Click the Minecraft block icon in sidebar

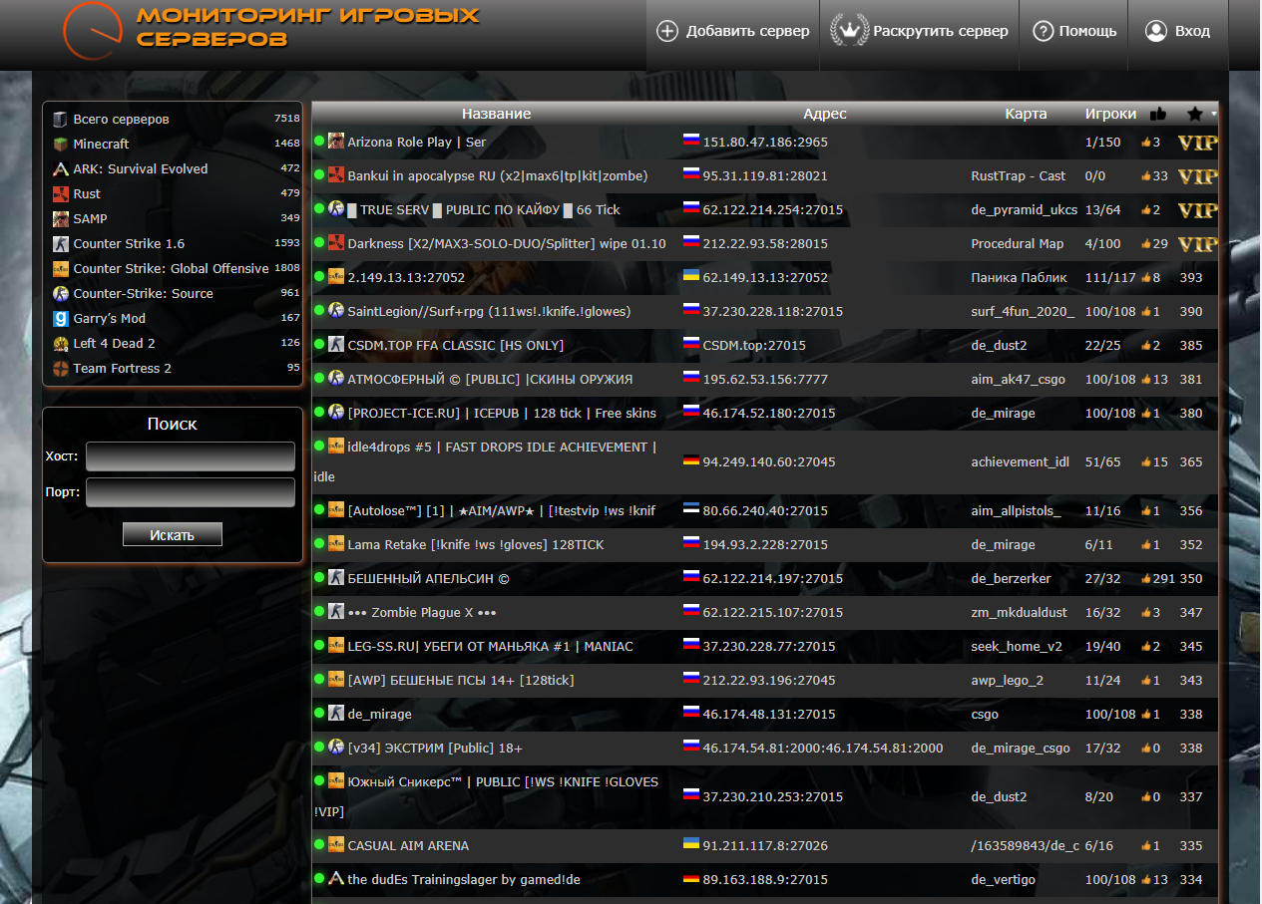[x=61, y=144]
